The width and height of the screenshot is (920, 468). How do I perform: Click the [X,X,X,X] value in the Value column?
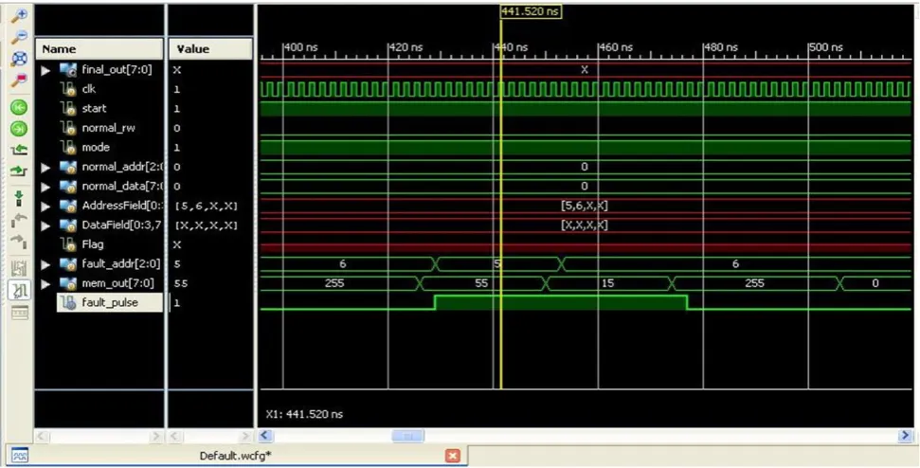[206, 225]
